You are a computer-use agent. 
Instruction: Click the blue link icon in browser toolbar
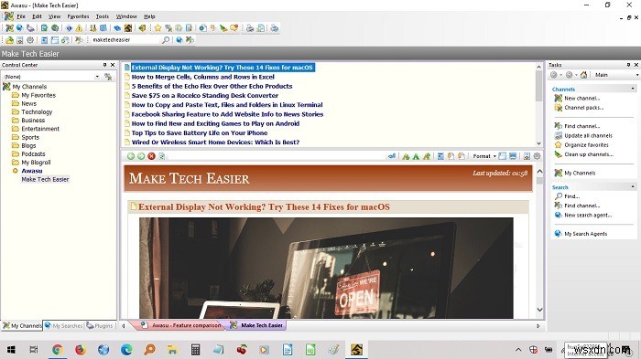coord(392,156)
